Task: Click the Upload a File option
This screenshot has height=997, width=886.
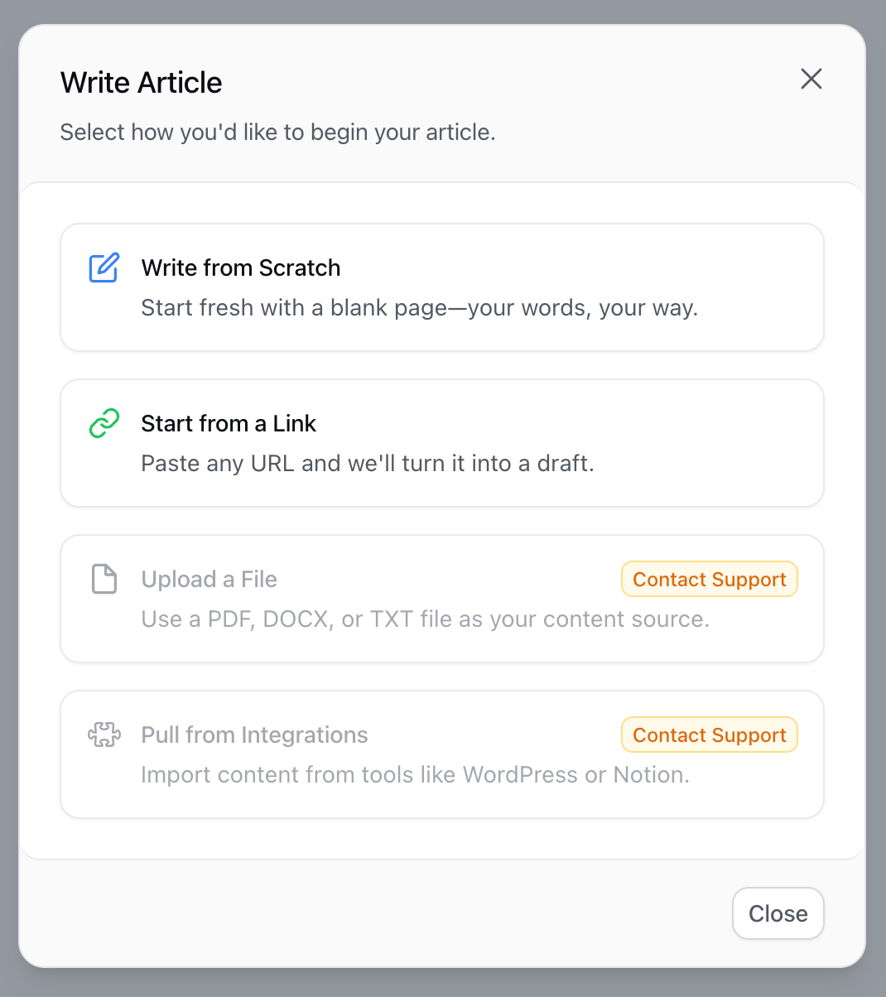Action: tap(442, 599)
